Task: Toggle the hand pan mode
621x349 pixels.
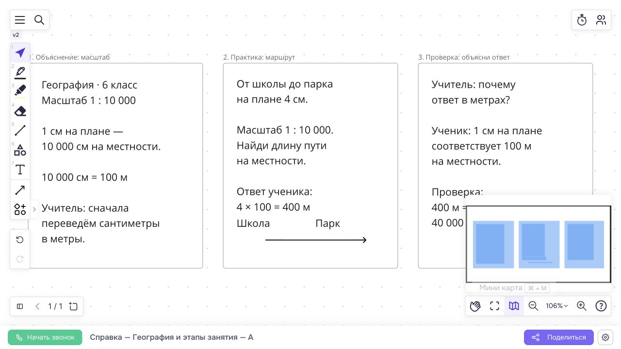Action: (x=475, y=306)
